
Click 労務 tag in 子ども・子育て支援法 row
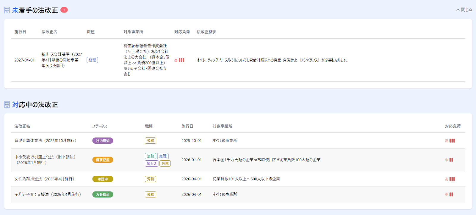151,195
